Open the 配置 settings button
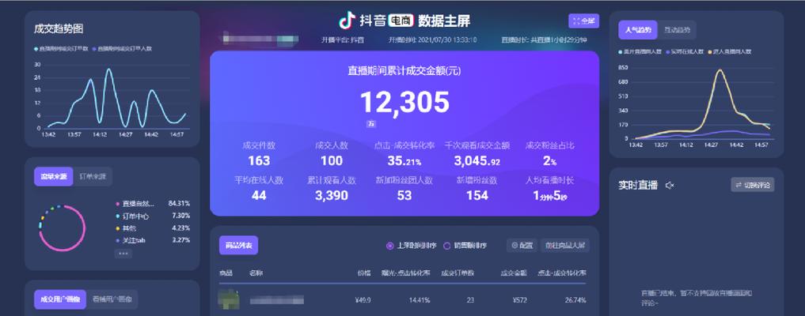Screen dimensions: 805x316 pyautogui.click(x=522, y=246)
